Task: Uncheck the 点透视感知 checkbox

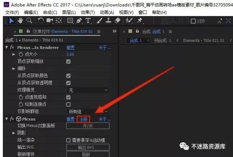Action: pyautogui.click(x=68, y=97)
